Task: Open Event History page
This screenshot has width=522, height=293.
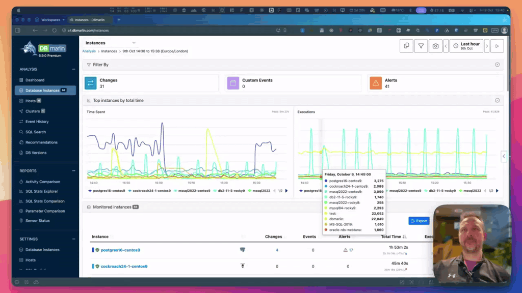Action: [x=37, y=122]
